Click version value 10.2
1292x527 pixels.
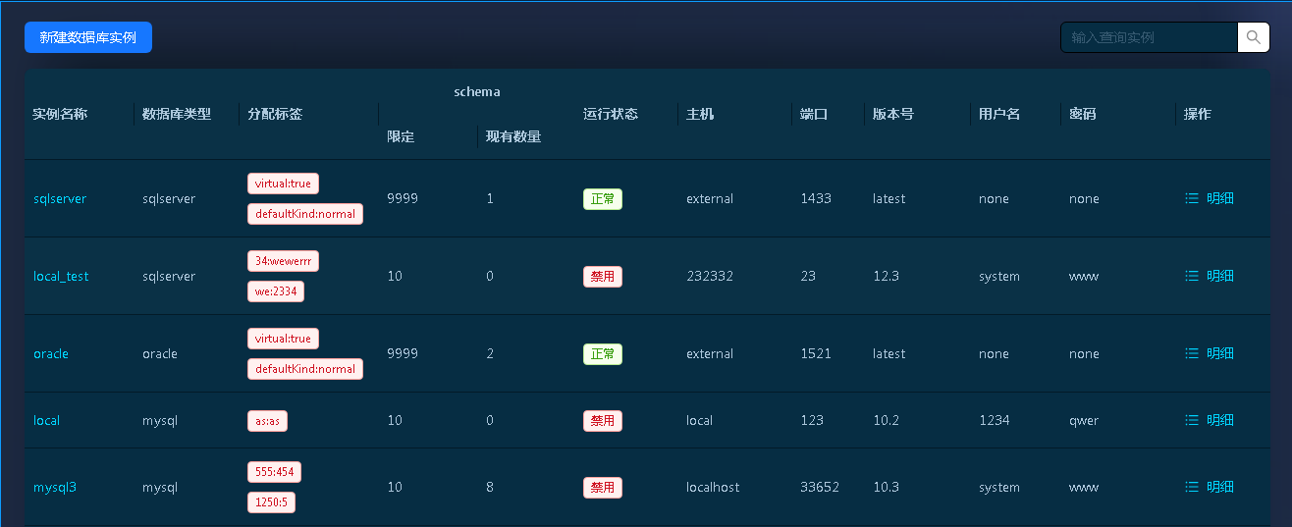click(x=886, y=420)
